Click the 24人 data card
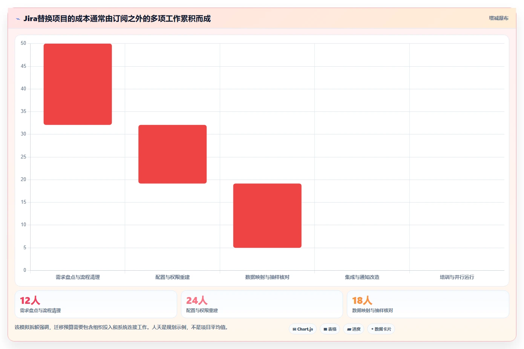 262,304
